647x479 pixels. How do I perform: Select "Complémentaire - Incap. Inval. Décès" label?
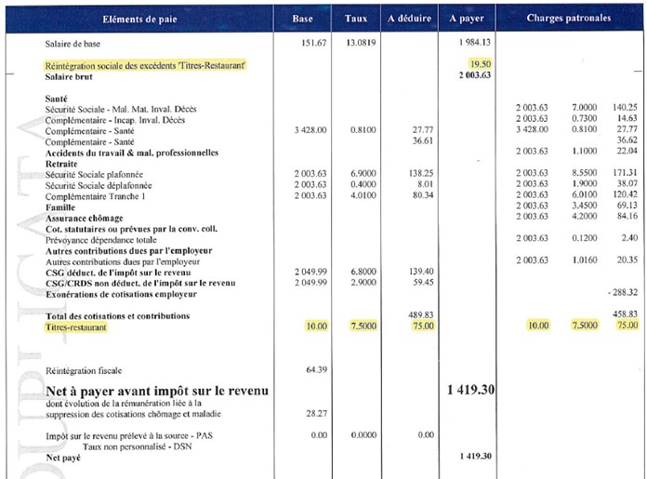tap(115, 120)
